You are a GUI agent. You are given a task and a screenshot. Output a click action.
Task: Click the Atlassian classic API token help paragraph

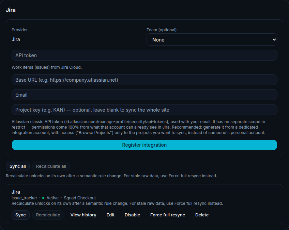[138, 127]
